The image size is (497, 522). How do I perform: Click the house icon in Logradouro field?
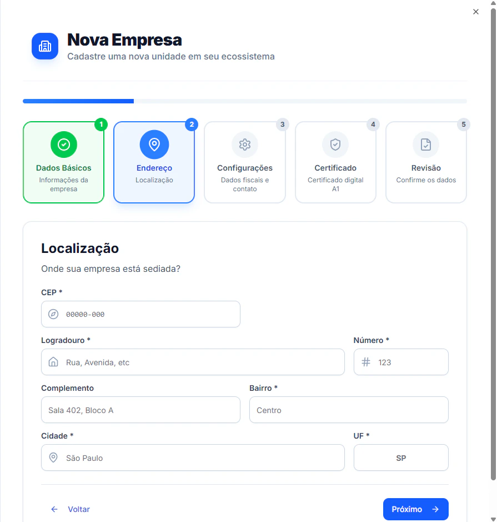[x=53, y=362]
